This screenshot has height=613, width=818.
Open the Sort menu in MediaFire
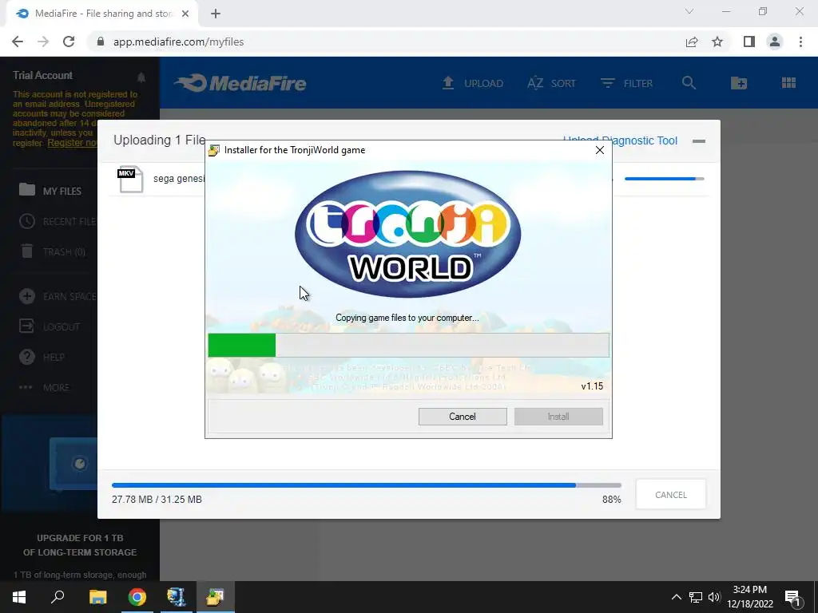(x=551, y=83)
